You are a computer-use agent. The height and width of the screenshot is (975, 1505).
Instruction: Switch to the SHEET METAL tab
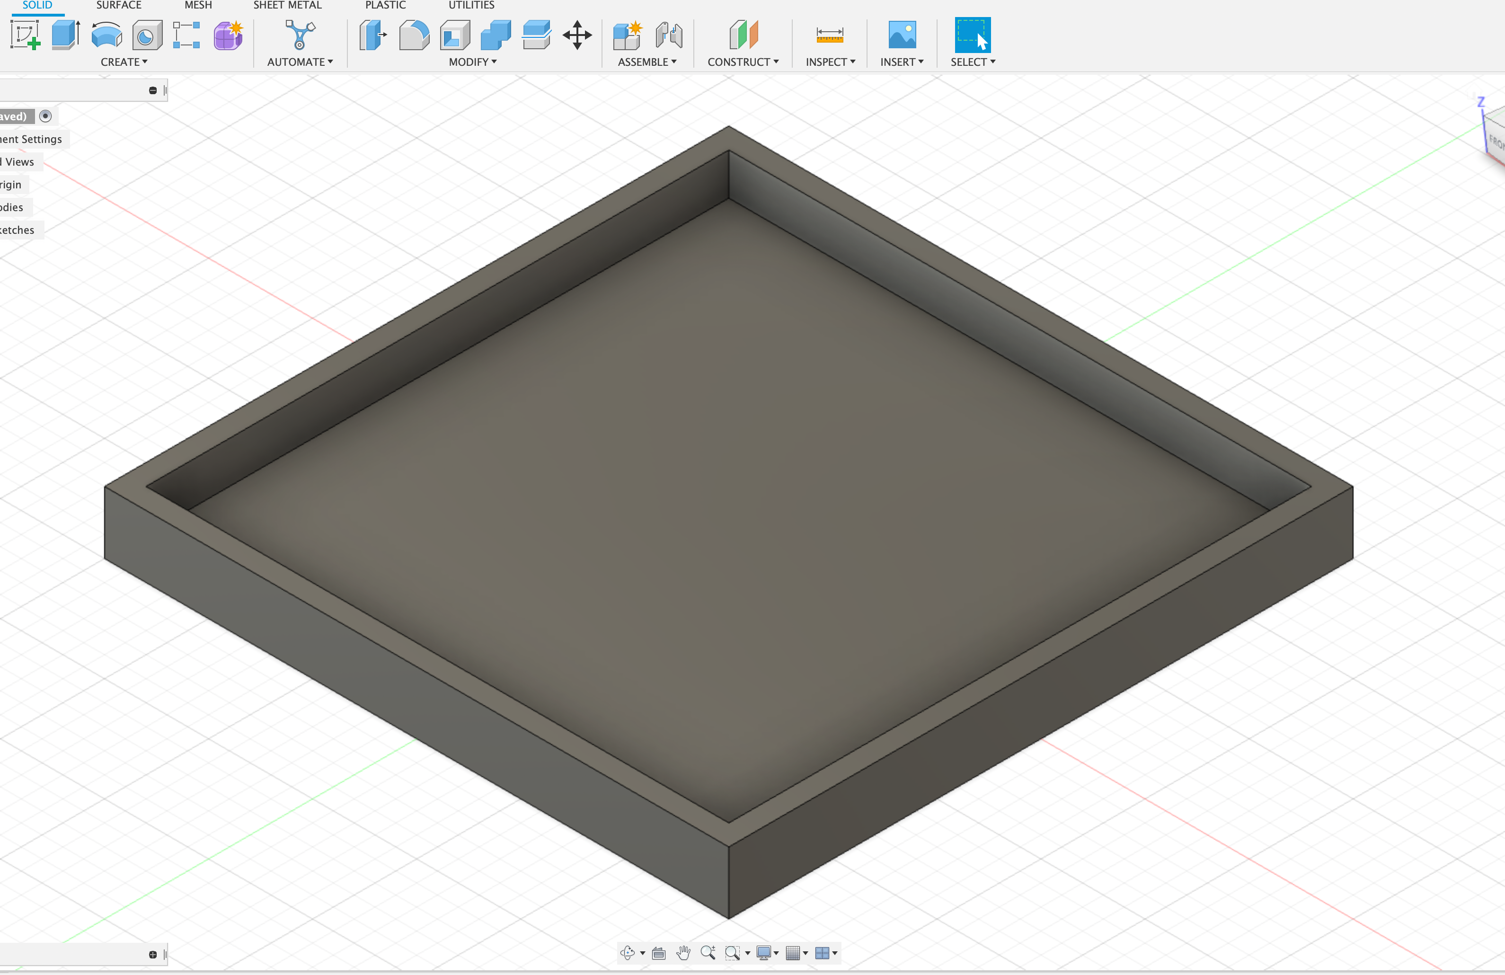(x=287, y=6)
